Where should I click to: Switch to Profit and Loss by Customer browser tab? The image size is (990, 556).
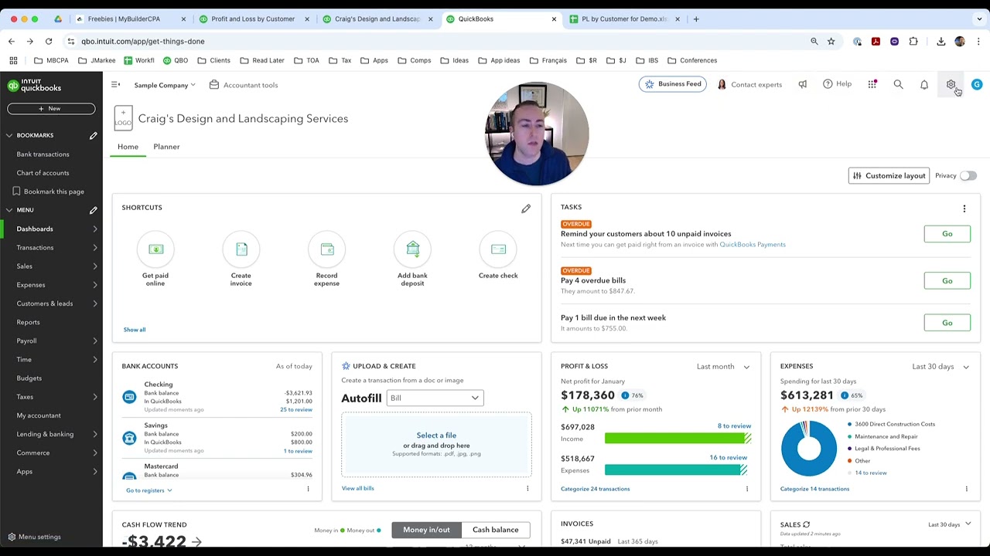(x=253, y=19)
